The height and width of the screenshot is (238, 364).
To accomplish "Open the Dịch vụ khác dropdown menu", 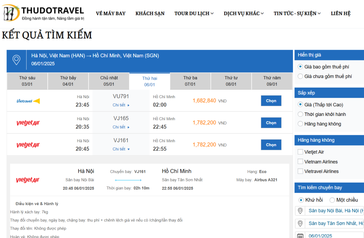I will pos(244,14).
